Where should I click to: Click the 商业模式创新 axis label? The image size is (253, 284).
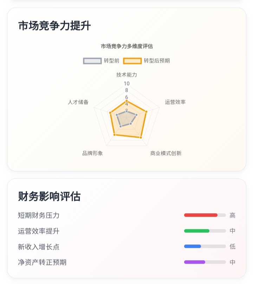(166, 153)
